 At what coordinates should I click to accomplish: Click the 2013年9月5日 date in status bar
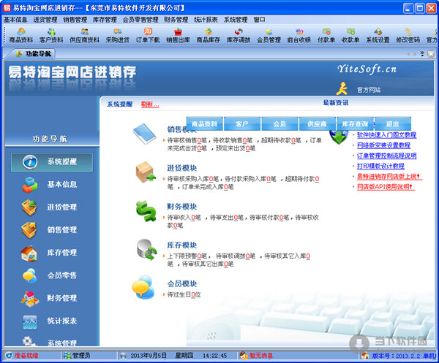(x=149, y=356)
